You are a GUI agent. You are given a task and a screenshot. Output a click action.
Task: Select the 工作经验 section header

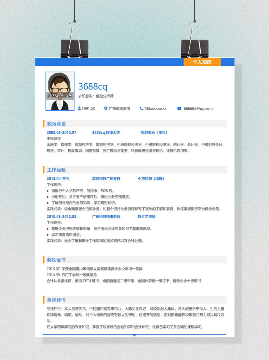(x=57, y=170)
